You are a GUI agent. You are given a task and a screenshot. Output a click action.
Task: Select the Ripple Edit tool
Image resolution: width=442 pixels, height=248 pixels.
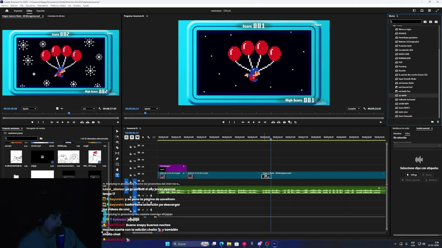117,142
